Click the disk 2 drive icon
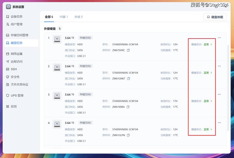The height and width of the screenshot is (158, 234). point(57,67)
